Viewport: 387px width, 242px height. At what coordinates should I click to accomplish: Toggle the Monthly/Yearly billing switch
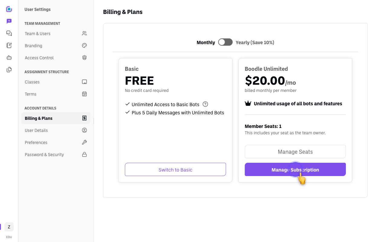tap(226, 42)
